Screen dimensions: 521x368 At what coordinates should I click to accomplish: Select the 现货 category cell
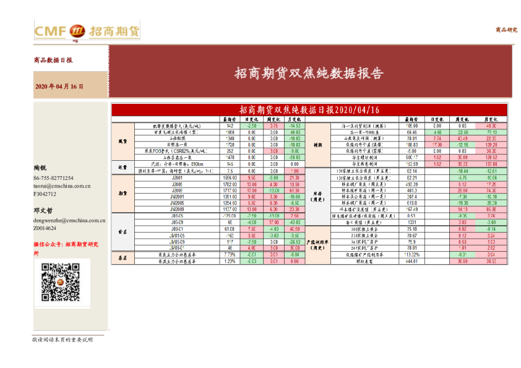[x=122, y=141]
